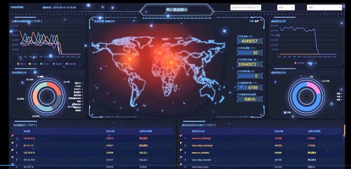Click the red flag icon beside www.ccc.com/dong/
The width and height of the screenshot is (351, 169).
181,136
